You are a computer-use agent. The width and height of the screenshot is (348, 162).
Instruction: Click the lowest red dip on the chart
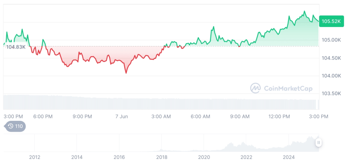(126, 73)
